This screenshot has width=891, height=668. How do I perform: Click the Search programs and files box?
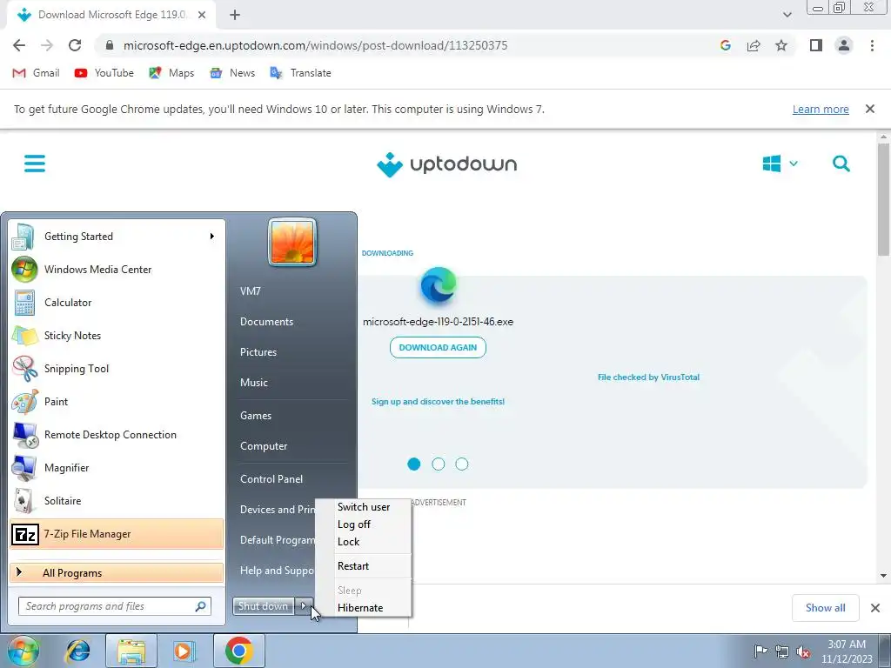(x=115, y=606)
